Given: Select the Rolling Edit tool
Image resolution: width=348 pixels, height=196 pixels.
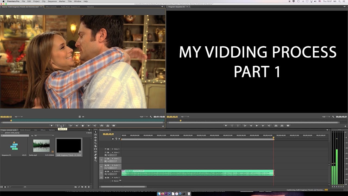Looking at the screenshot, I should (x=95, y=140).
